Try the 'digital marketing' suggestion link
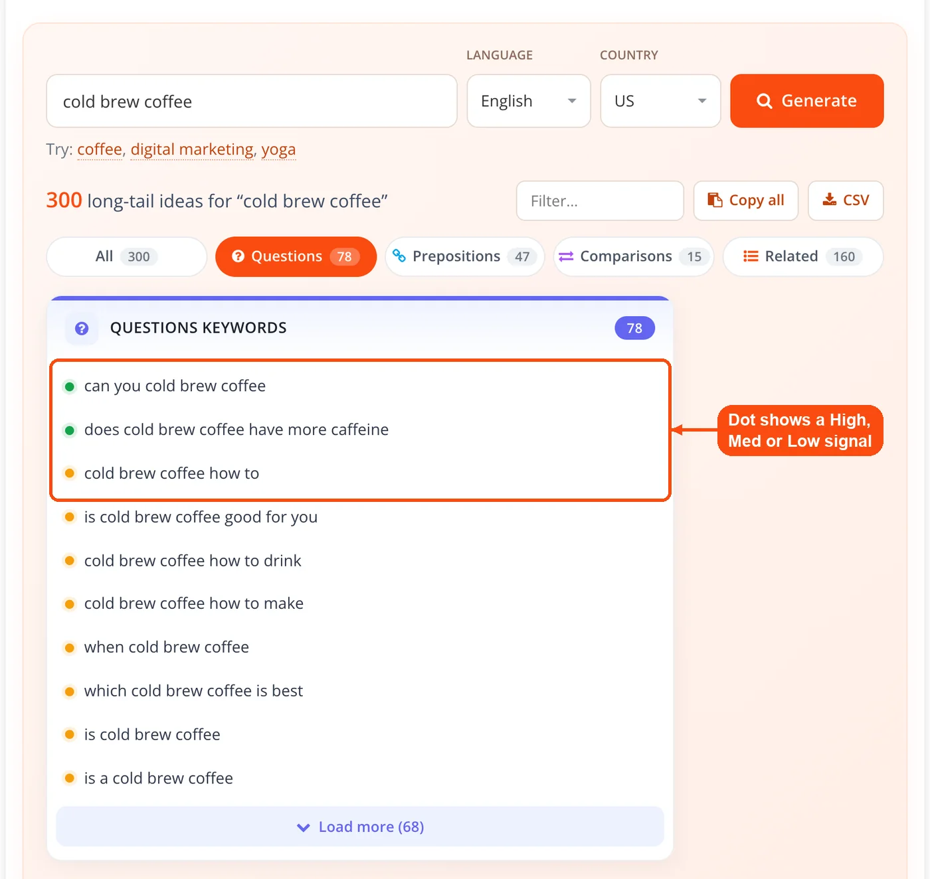 click(x=192, y=149)
